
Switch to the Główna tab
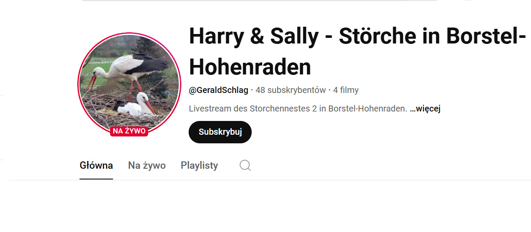click(96, 165)
